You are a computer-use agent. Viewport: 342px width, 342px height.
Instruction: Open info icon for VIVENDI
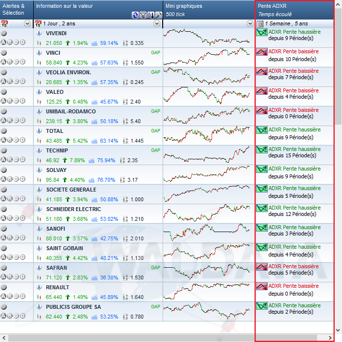click(x=39, y=33)
